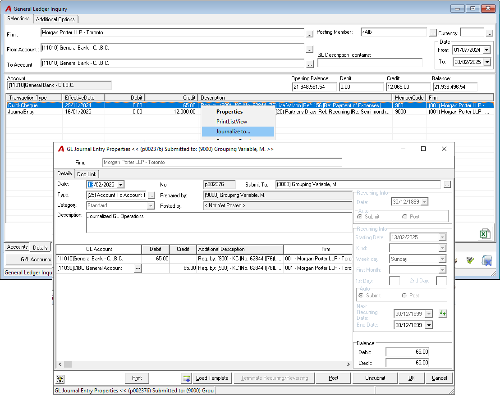500x396 pixels.
Task: Open the To Account lookup ellipsis button
Action: point(309,64)
